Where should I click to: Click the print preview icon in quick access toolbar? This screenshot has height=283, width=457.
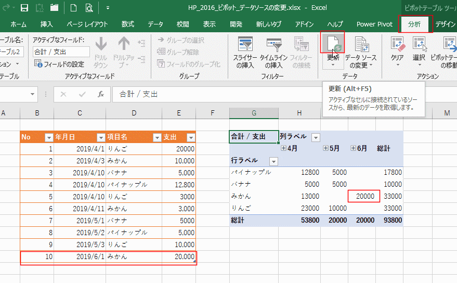click(x=89, y=8)
